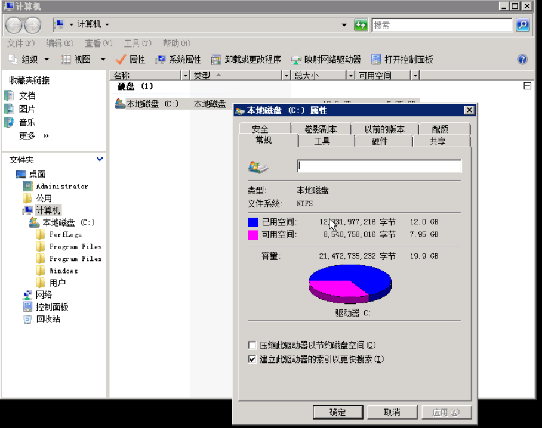The width and height of the screenshot is (542, 428).
Task: Toggle 建立此驱动器的索引以更快搜索 checkbox
Action: [x=252, y=359]
